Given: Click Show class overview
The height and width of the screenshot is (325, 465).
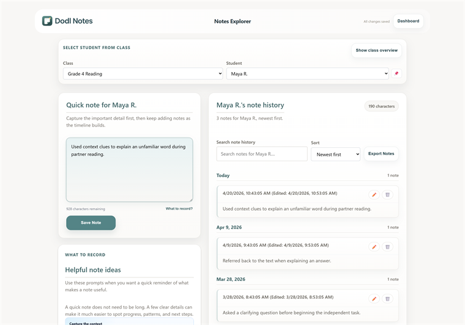Looking at the screenshot, I should click(377, 50).
